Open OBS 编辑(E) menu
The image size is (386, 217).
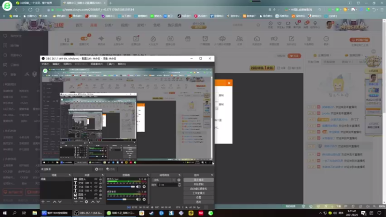pos(56,64)
